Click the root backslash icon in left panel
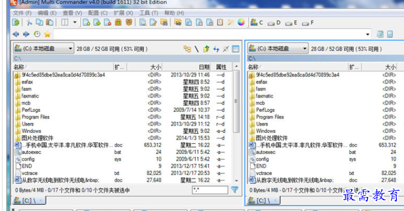Image resolution: width=404 pixels, height=211 pixels. point(196,49)
